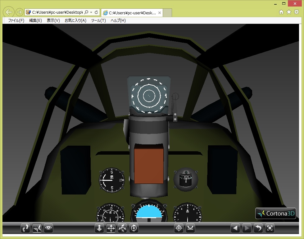Screen dimensions: 304x239
Task: Click the Fit to screen icon
Action: [x=270, y=228]
